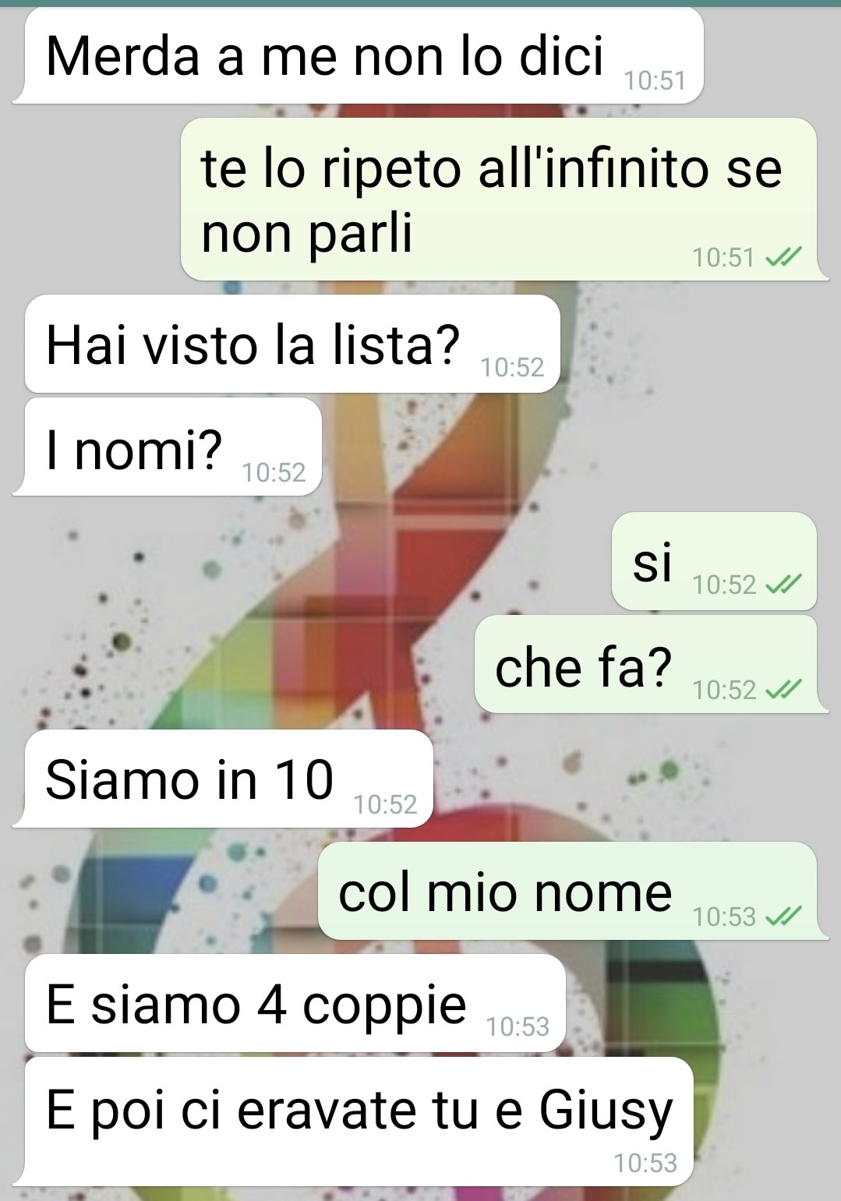Tap read ticks on 'col mio nome' message
Screen dimensions: 841x1201
click(x=783, y=917)
